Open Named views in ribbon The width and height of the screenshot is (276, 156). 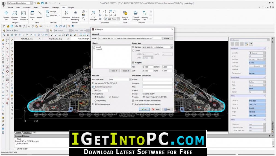[x=40, y=15]
